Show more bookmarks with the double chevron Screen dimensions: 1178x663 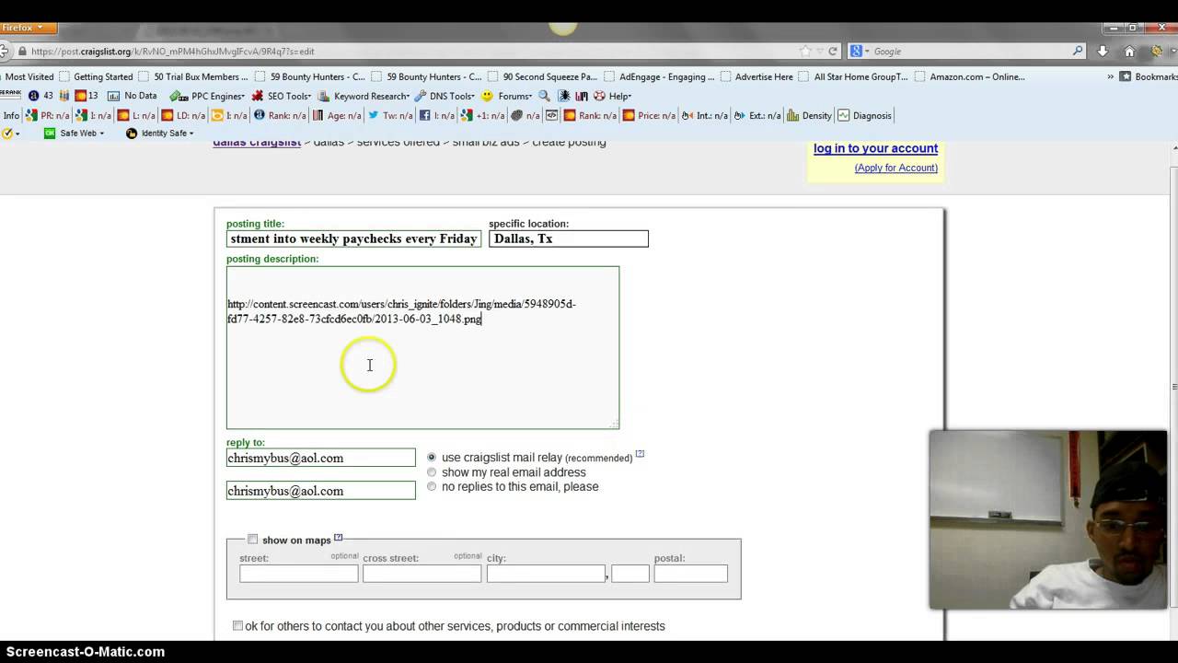pos(1109,76)
